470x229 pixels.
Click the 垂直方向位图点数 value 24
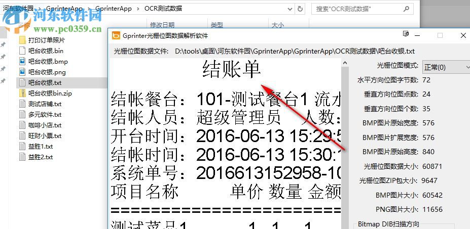pyautogui.click(x=426, y=94)
